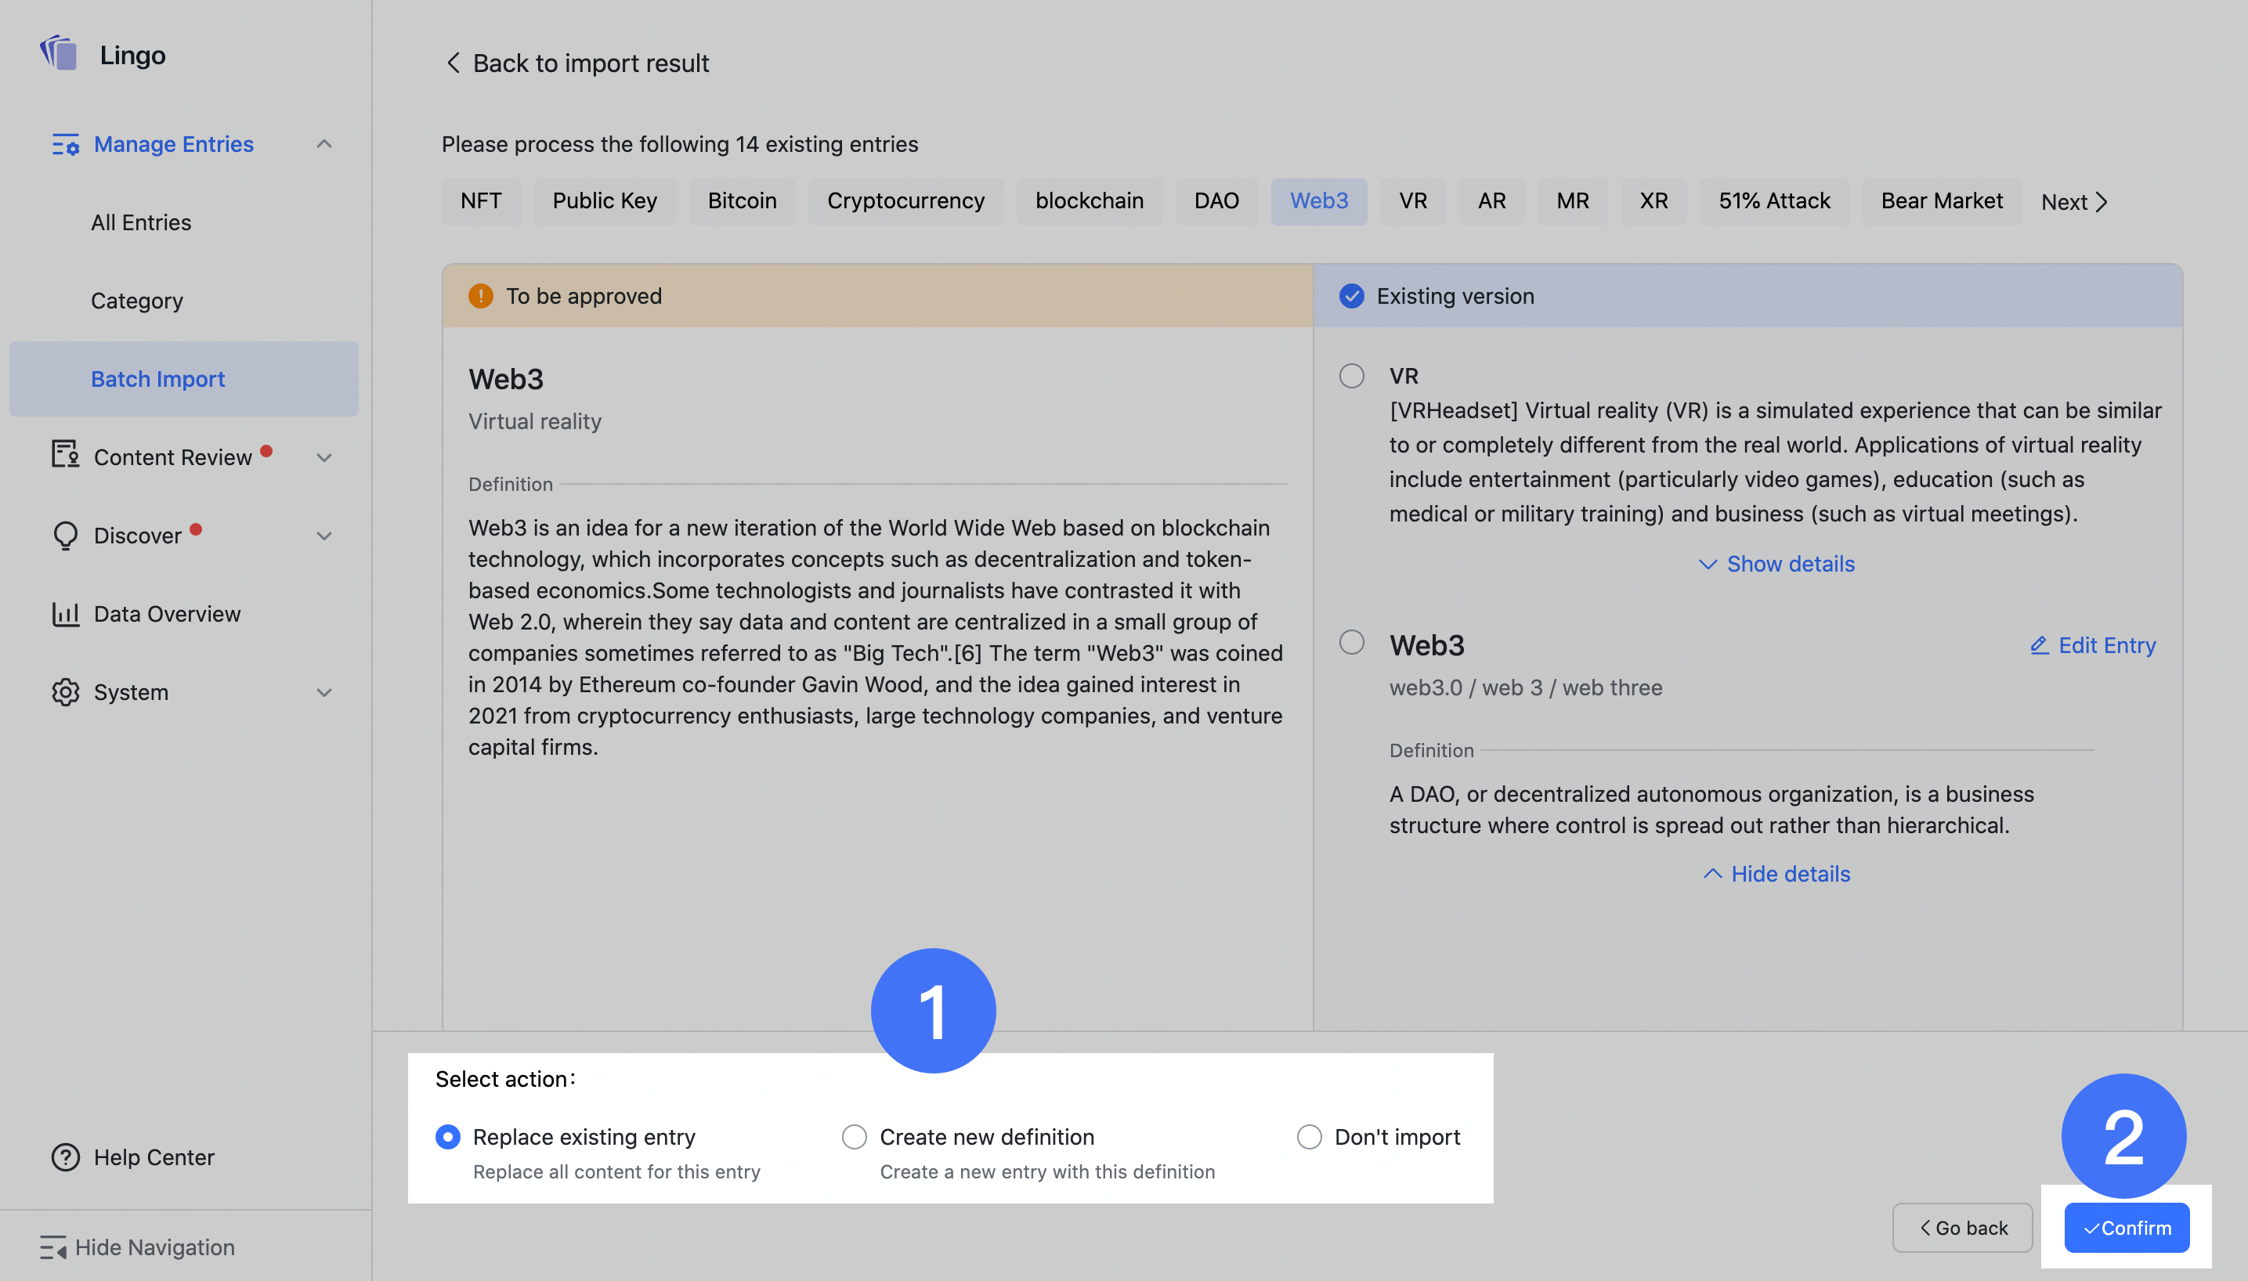
Task: Click the Discover lightbulb icon
Action: 65,535
